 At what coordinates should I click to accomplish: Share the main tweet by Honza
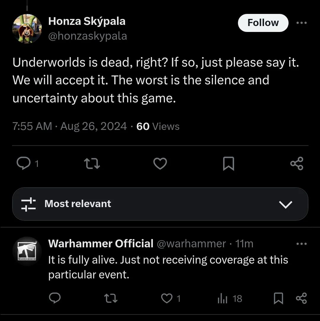pyautogui.click(x=297, y=163)
